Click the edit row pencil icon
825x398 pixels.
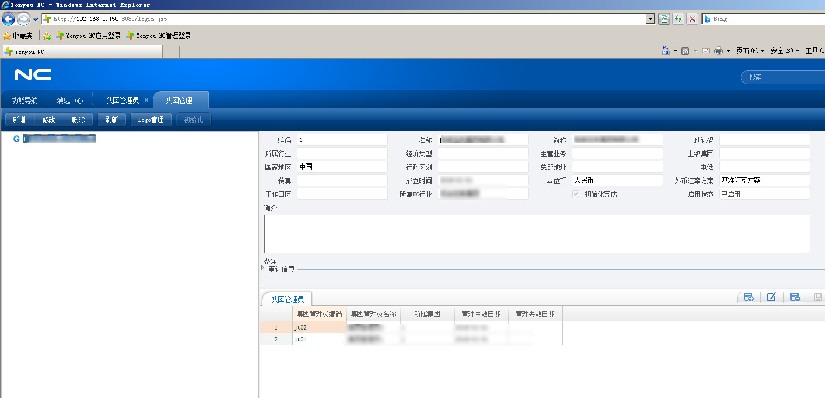pos(772,297)
